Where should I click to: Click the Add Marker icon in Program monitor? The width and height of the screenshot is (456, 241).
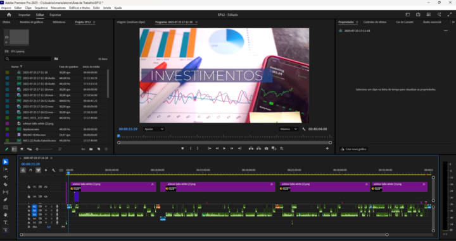coord(182,148)
